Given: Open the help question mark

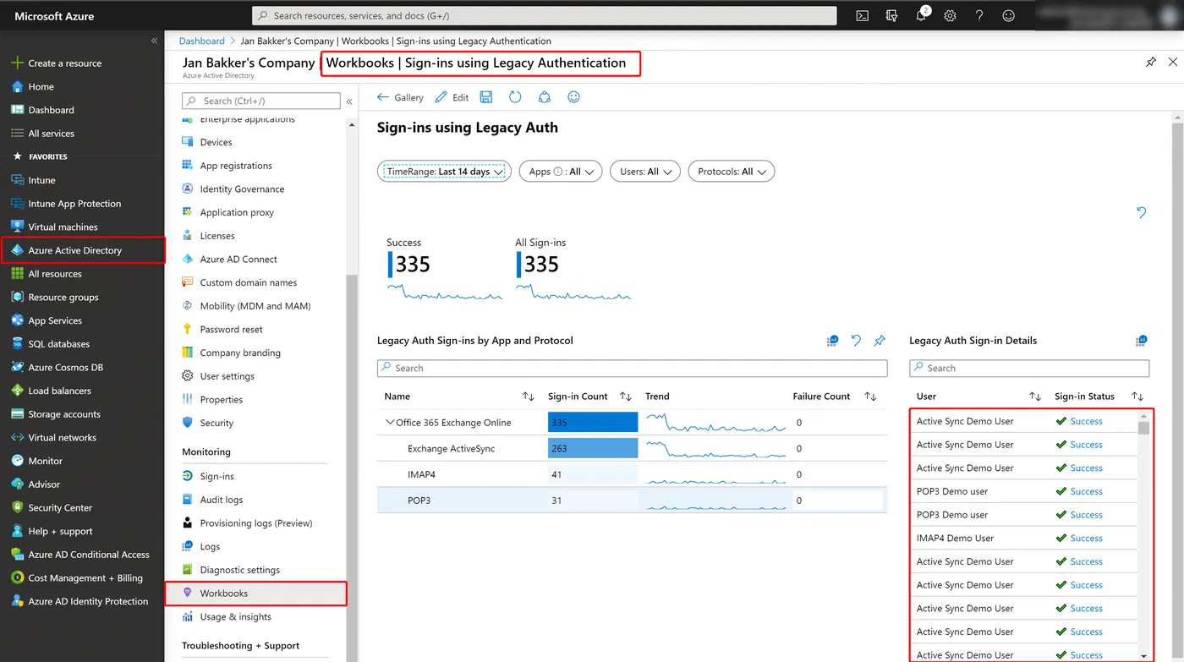Looking at the screenshot, I should 979,15.
